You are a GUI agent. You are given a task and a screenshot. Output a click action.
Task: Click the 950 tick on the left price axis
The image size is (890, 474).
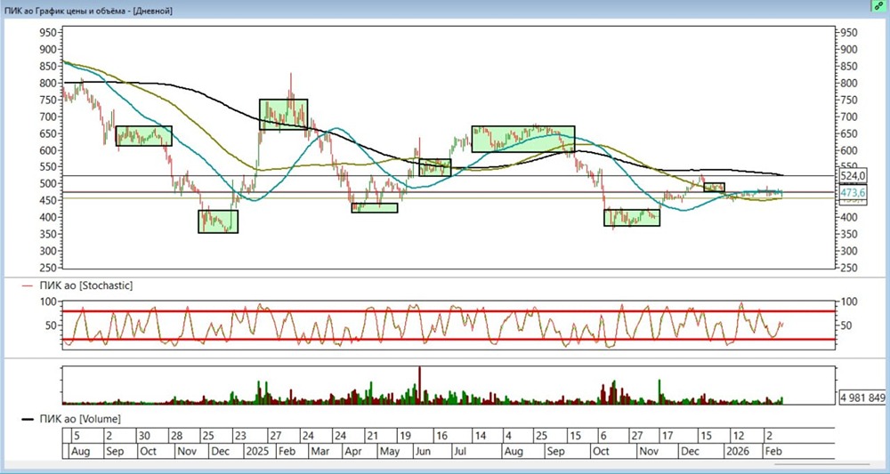coord(48,33)
